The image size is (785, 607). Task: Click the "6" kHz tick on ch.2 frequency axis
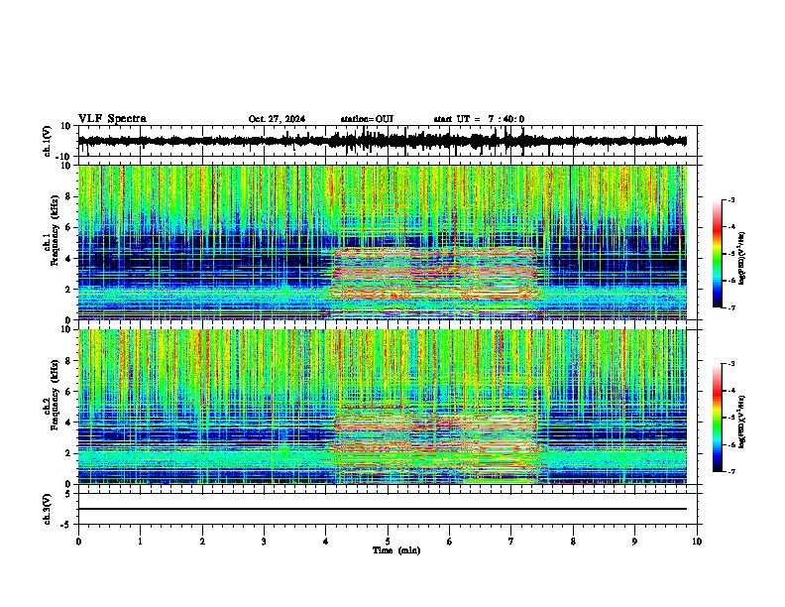point(69,392)
